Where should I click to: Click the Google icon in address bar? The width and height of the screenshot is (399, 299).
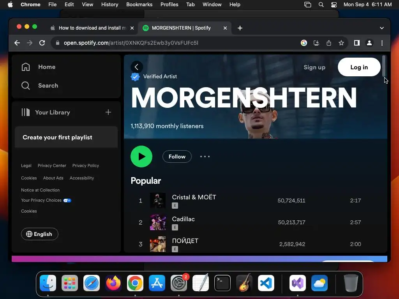coord(304,43)
